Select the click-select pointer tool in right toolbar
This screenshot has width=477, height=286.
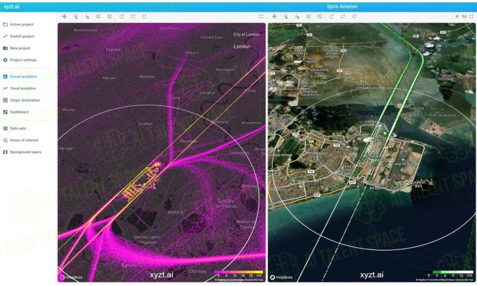(286, 16)
